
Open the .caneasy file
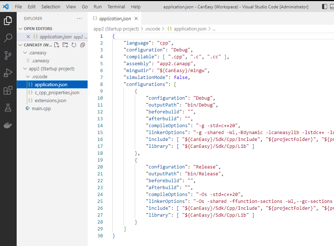coord(52,61)
